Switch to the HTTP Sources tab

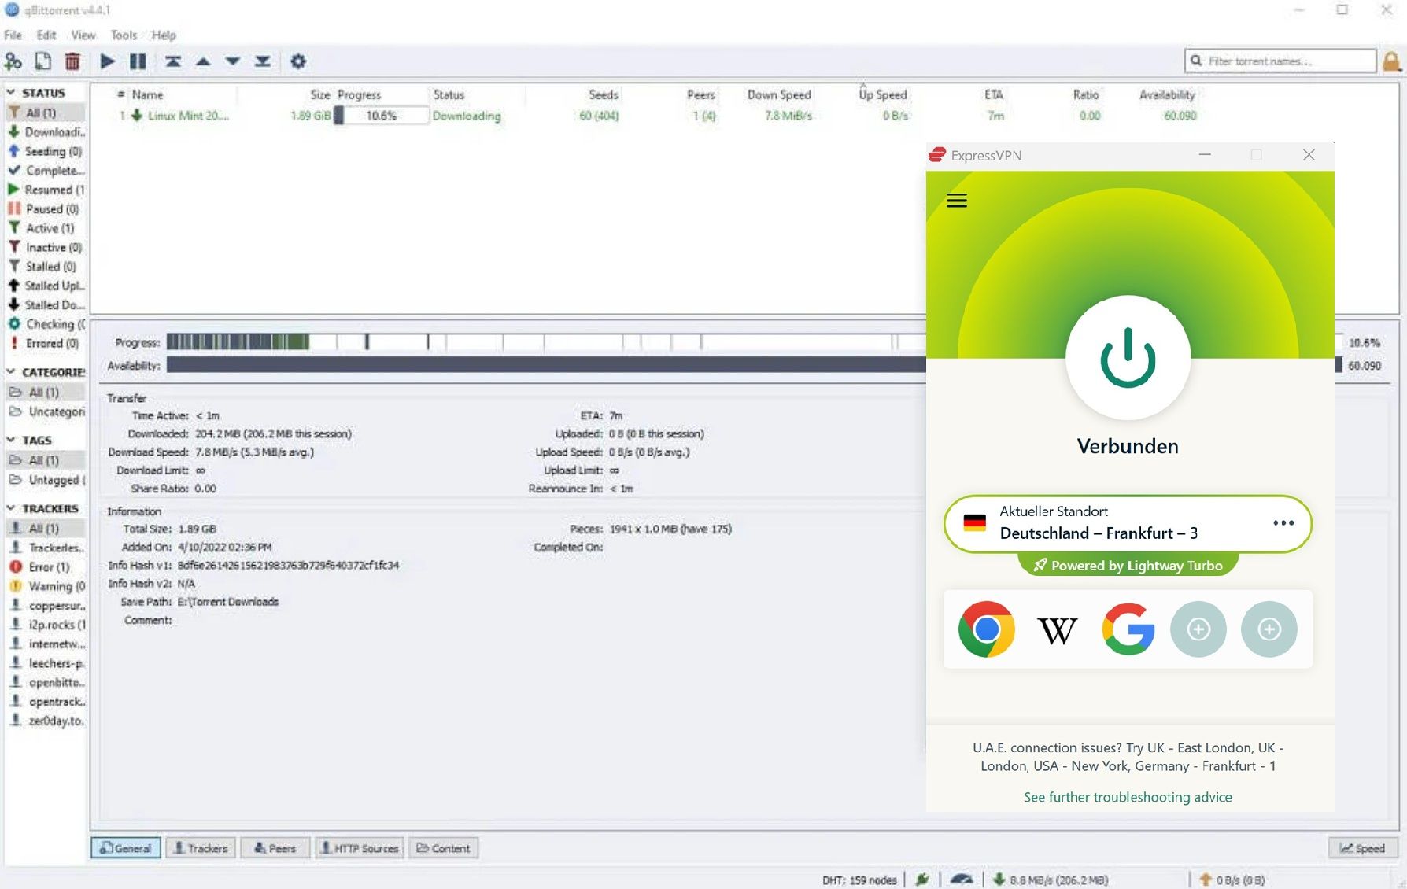tap(360, 848)
